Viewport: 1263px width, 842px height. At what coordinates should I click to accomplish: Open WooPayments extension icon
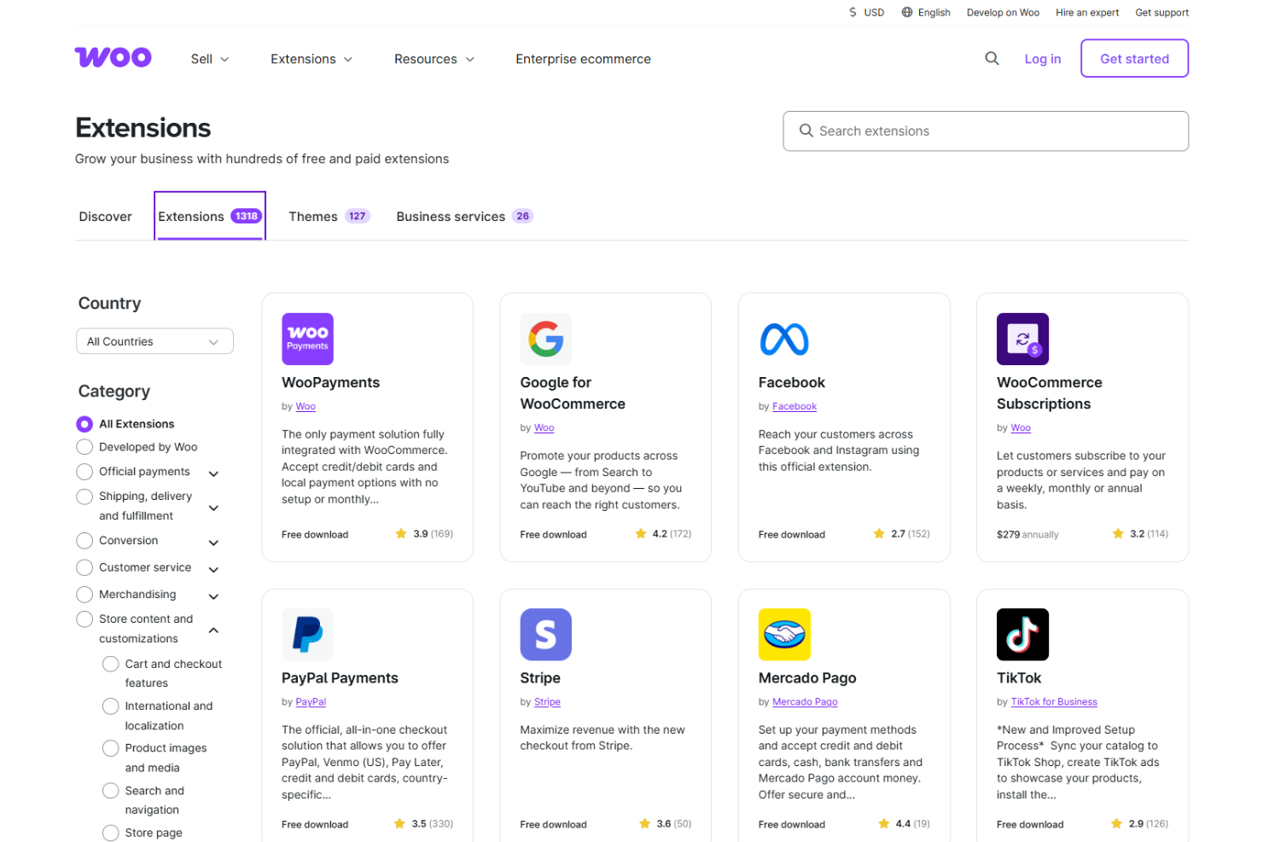(x=307, y=339)
